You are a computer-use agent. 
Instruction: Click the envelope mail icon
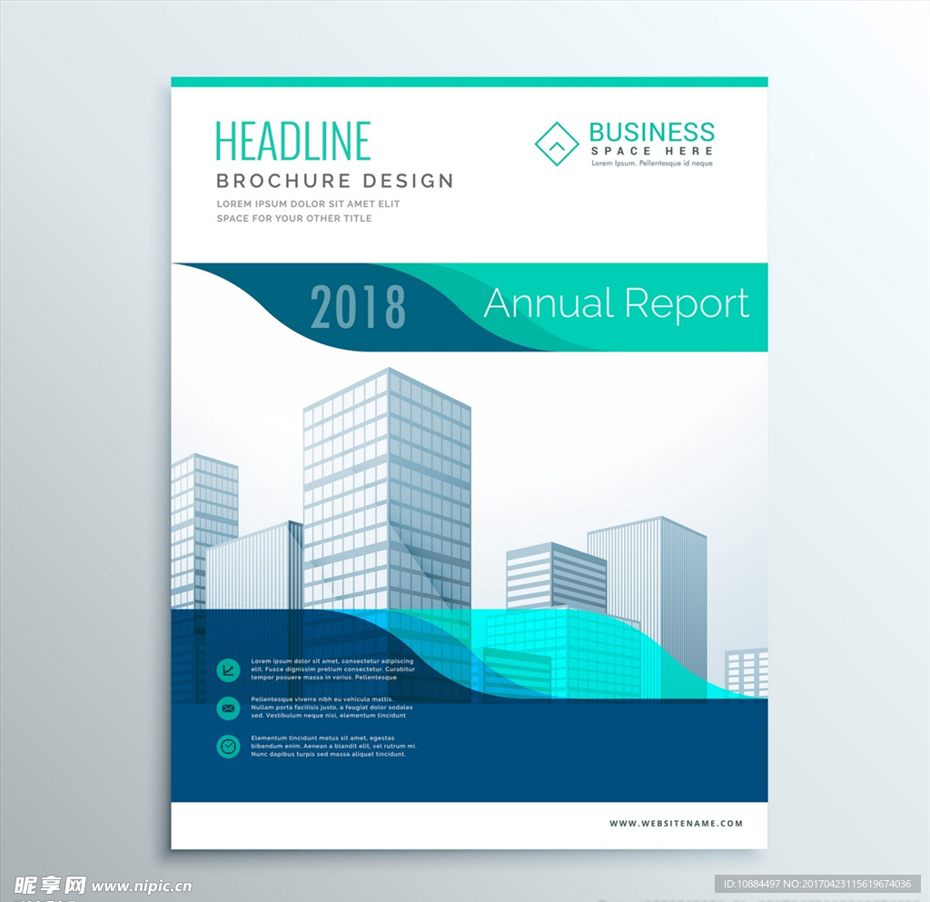(x=228, y=709)
